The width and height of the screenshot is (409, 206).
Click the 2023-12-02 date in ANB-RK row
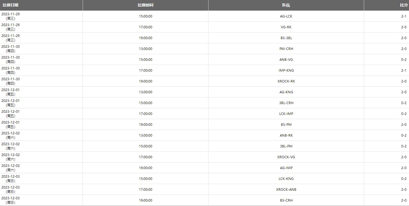11,133
